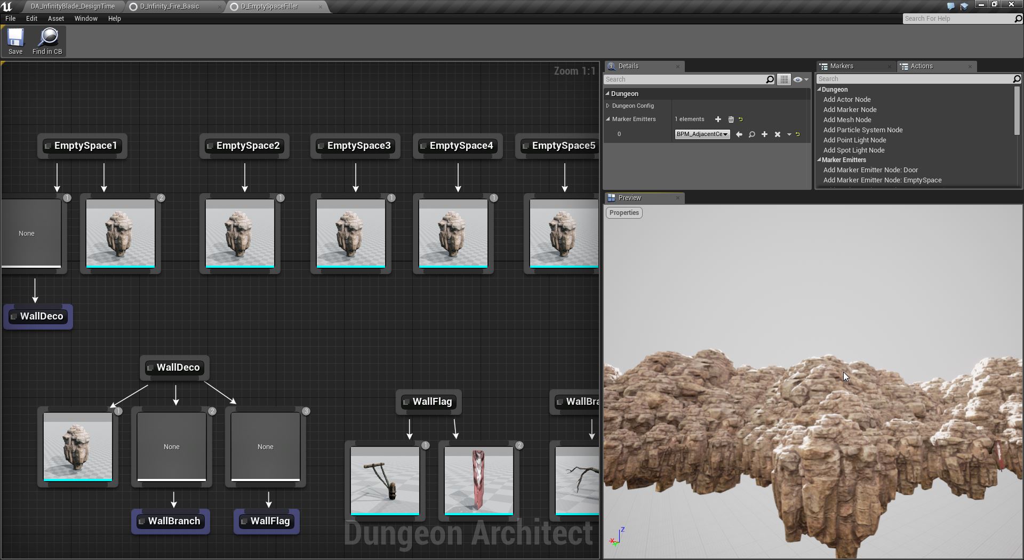Reset Marker Emitters array to default
The width and height of the screenshot is (1024, 560).
tap(740, 119)
